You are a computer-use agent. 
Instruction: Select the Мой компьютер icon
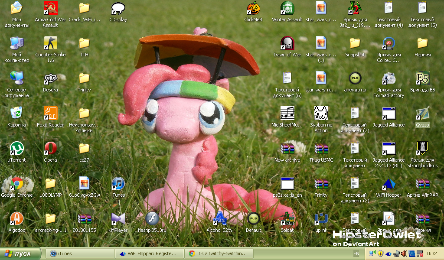[x=17, y=43]
